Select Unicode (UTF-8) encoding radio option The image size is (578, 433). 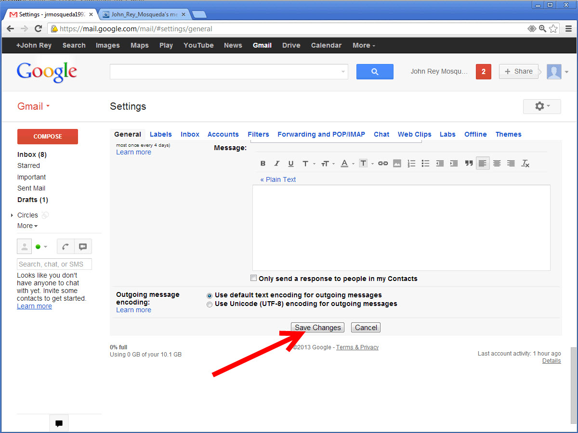[210, 305]
